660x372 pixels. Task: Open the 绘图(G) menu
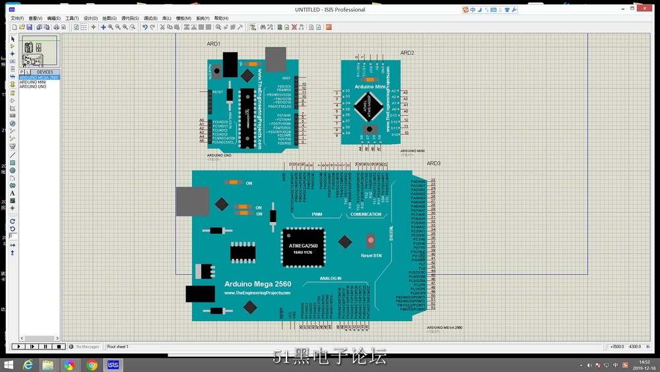[x=110, y=18]
